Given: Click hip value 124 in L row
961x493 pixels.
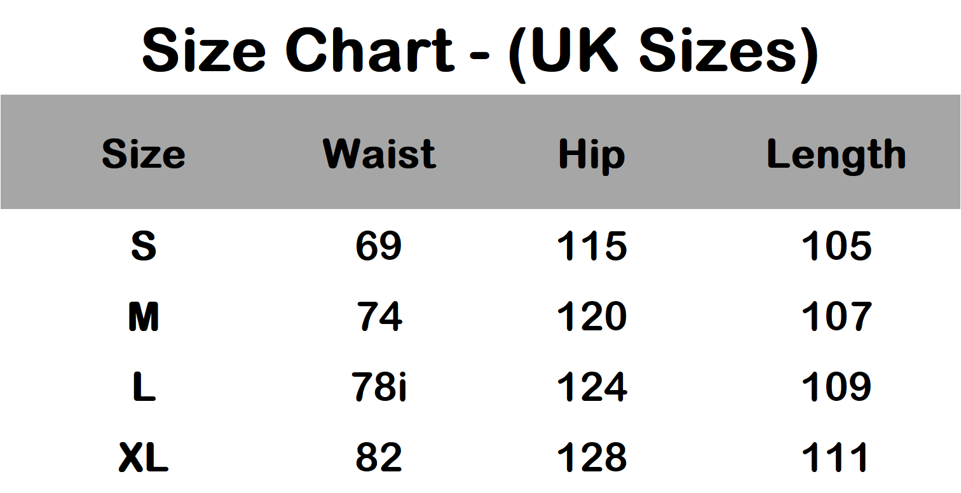Looking at the screenshot, I should pyautogui.click(x=592, y=387).
